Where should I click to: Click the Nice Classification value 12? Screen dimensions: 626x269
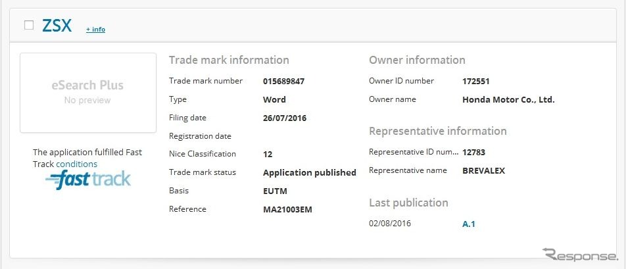[x=268, y=154]
